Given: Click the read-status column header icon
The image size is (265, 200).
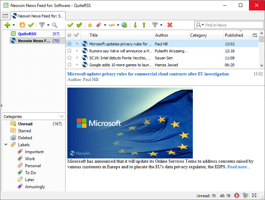Looking at the screenshot, I should coord(77,35).
